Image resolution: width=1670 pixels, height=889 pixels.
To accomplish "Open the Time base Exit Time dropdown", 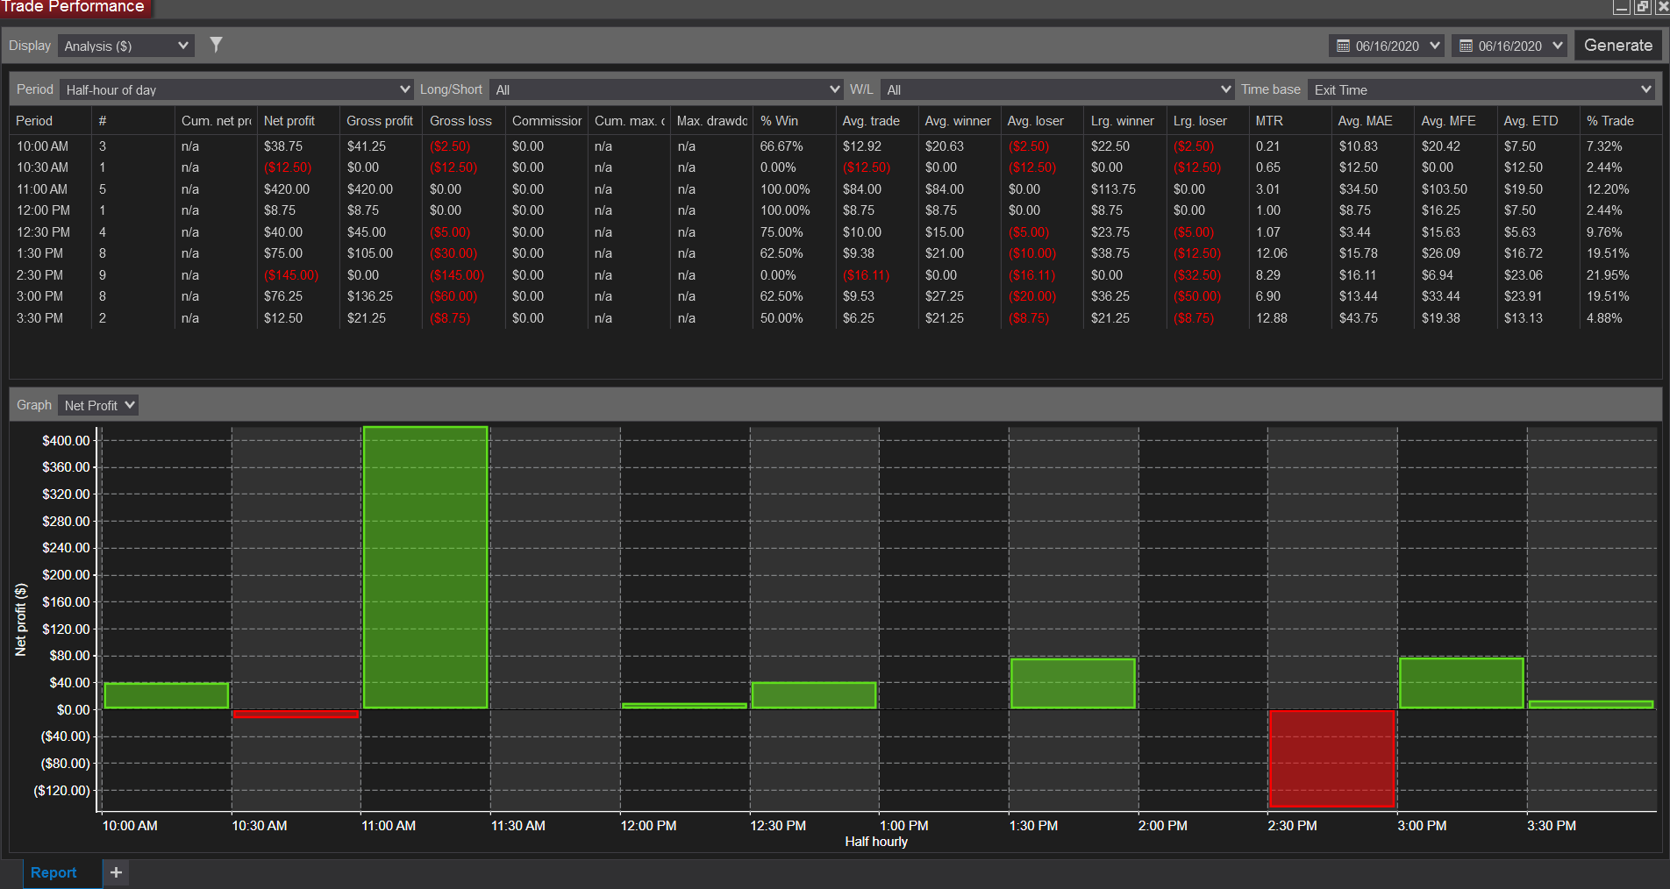I will (1481, 89).
